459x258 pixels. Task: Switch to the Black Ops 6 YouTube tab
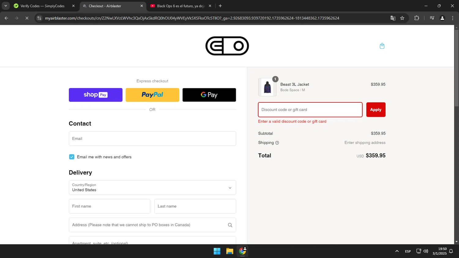pyautogui.click(x=181, y=6)
